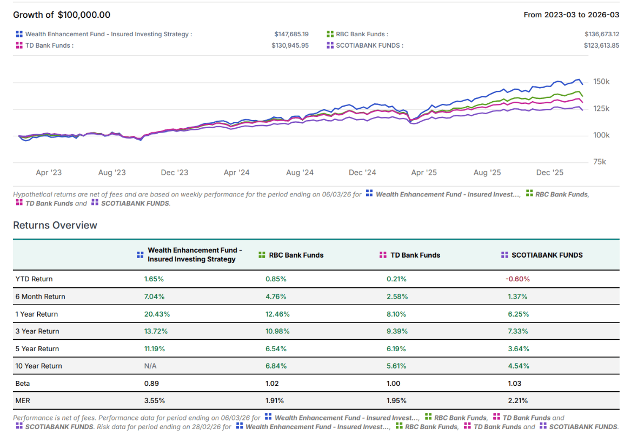This screenshot has height=441, width=631.
Task: Click green RBC icon in Returns table header
Action: point(262,255)
